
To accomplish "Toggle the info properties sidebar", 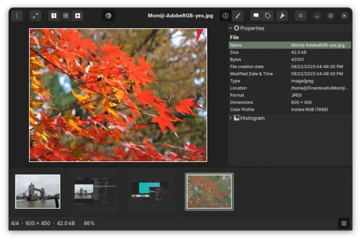I will pos(226,15).
